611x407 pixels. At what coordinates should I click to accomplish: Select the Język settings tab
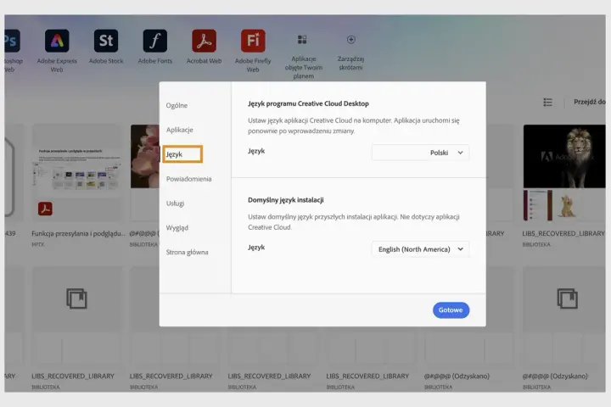[182, 154]
